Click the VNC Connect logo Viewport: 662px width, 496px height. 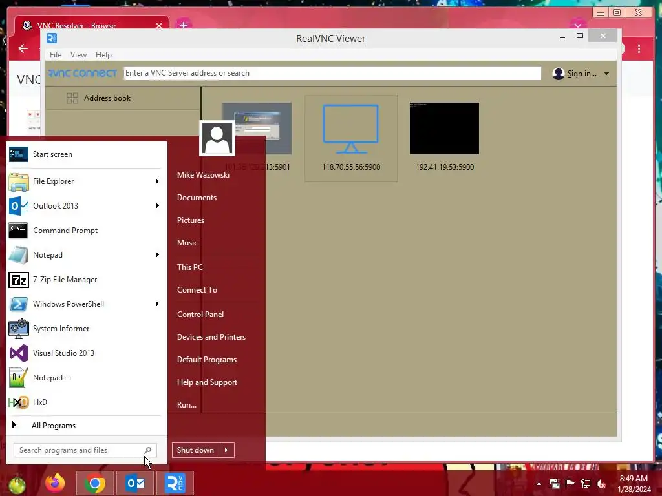point(82,74)
